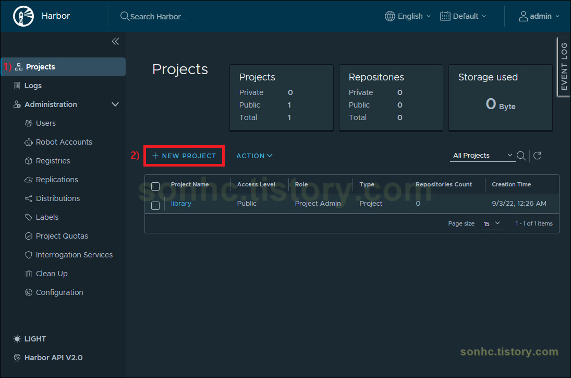Open the EVENT LOG side tab
Image resolution: width=571 pixels, height=378 pixels.
coord(564,67)
